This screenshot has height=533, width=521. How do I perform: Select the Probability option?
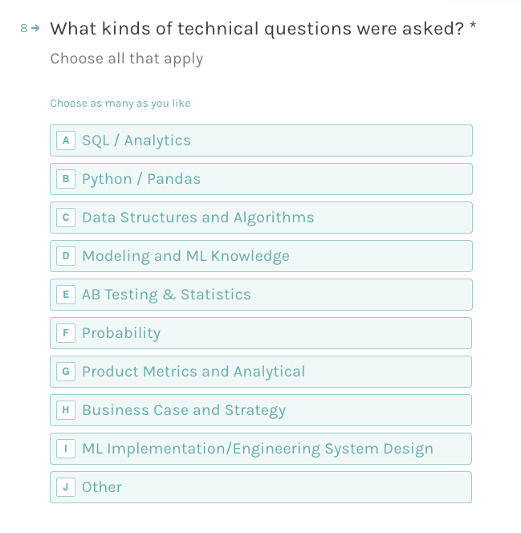click(261, 333)
